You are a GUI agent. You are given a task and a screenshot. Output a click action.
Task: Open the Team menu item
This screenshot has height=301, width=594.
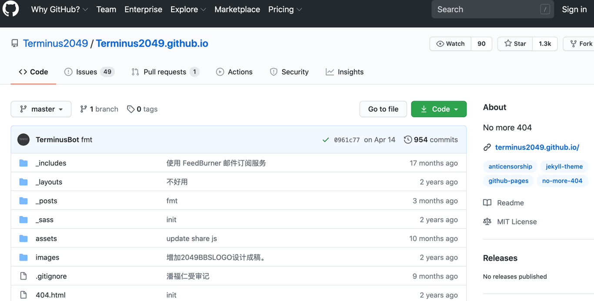pos(106,9)
